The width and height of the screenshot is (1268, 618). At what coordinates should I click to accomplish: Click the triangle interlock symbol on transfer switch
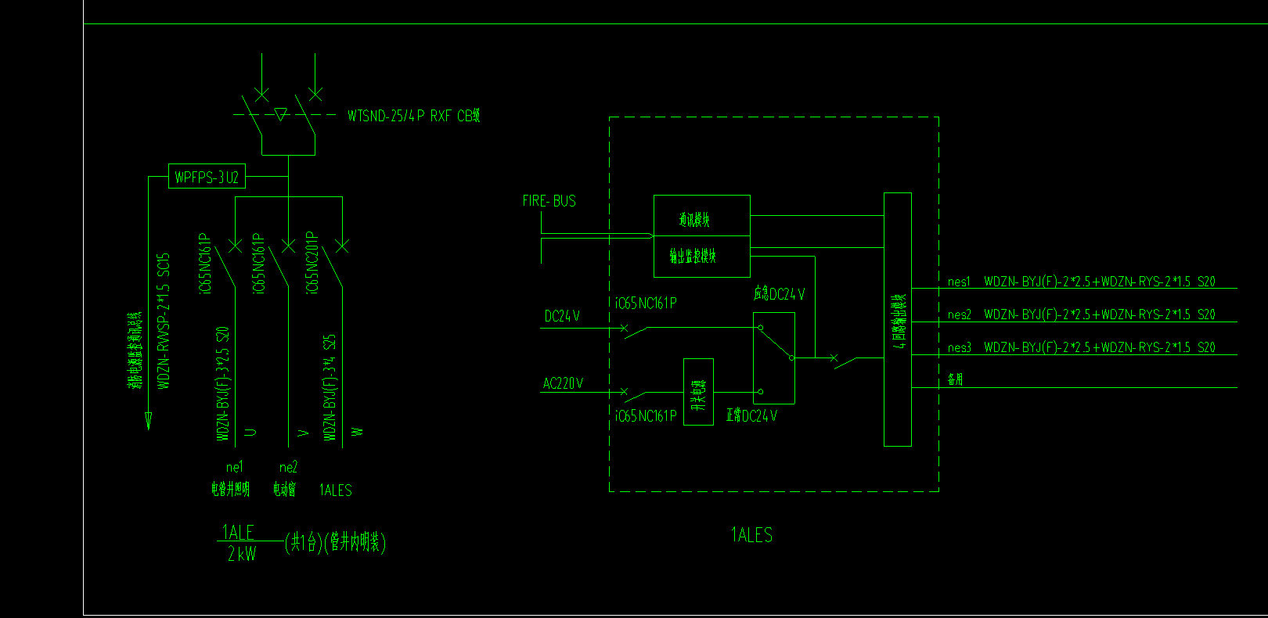(281, 115)
